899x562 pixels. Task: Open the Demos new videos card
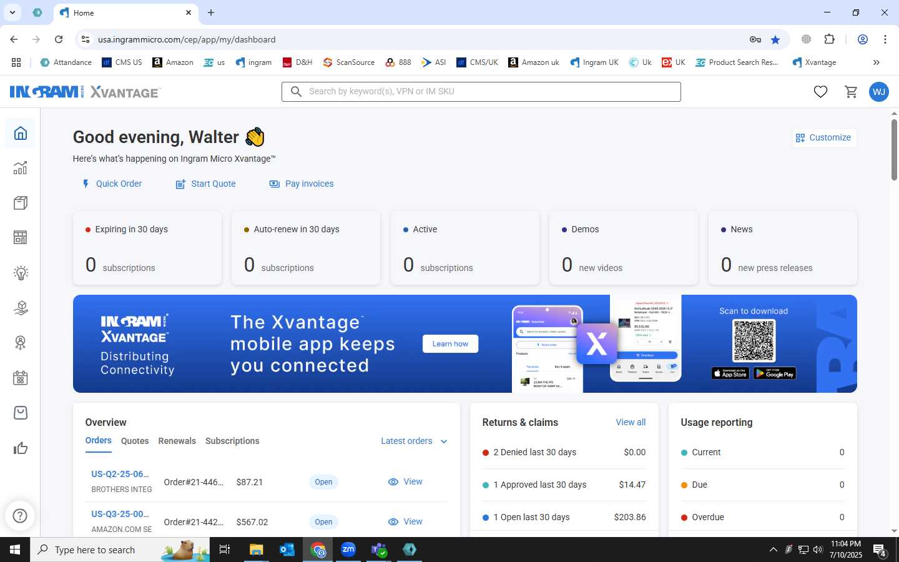click(x=624, y=248)
